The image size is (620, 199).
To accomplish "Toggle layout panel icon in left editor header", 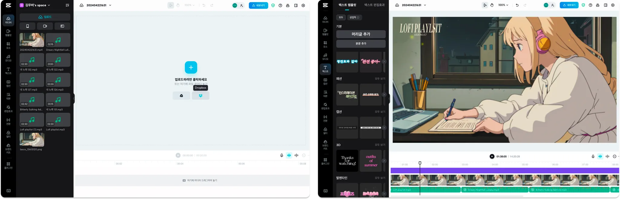I will point(296,5).
